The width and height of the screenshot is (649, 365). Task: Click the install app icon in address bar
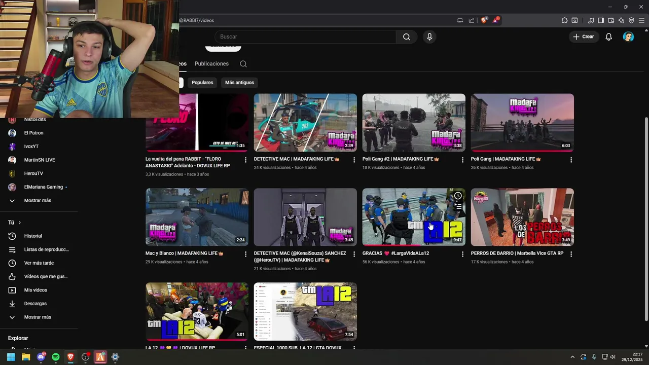[460, 20]
